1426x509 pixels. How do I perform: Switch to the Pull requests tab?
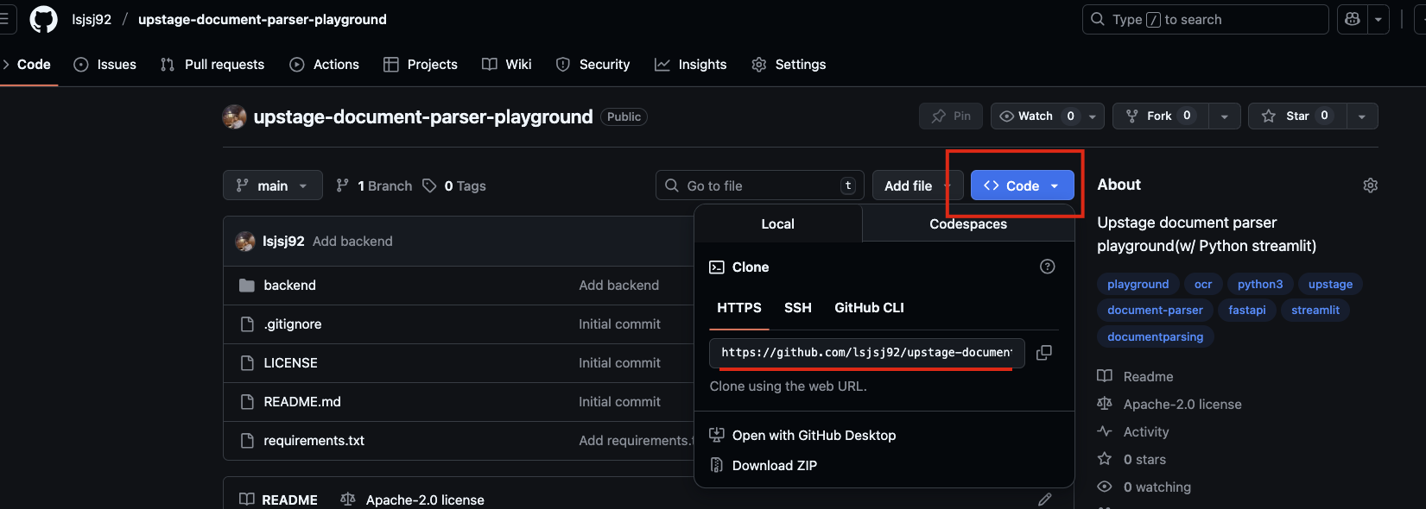click(x=212, y=65)
